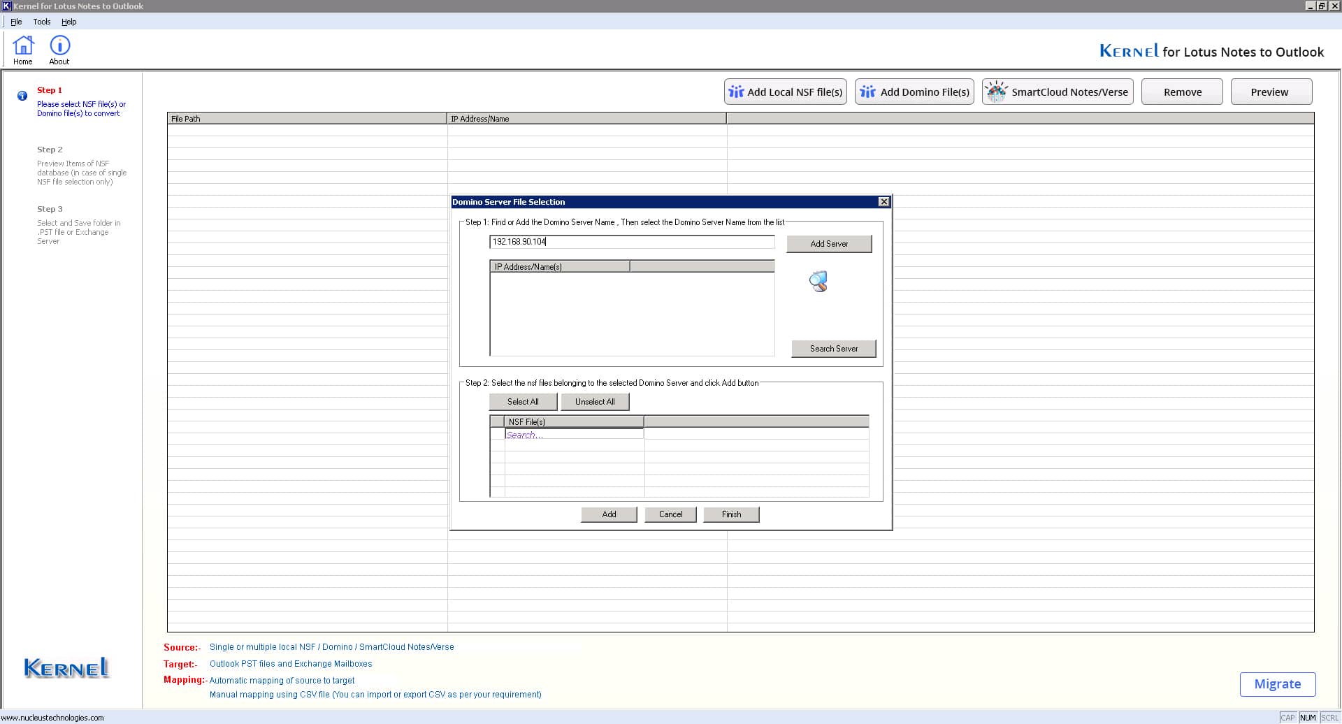Click the File Path column header
Screen dimensions: 1342x724
click(307, 119)
